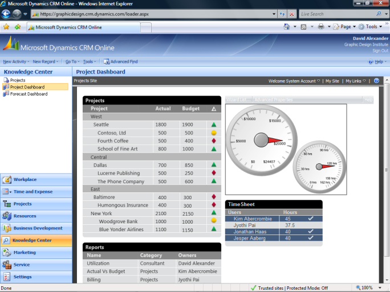Click the small hours gauge dial
The image size is (390, 292).
click(319, 167)
